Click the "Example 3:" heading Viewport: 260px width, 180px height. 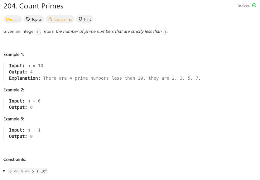[14, 119]
